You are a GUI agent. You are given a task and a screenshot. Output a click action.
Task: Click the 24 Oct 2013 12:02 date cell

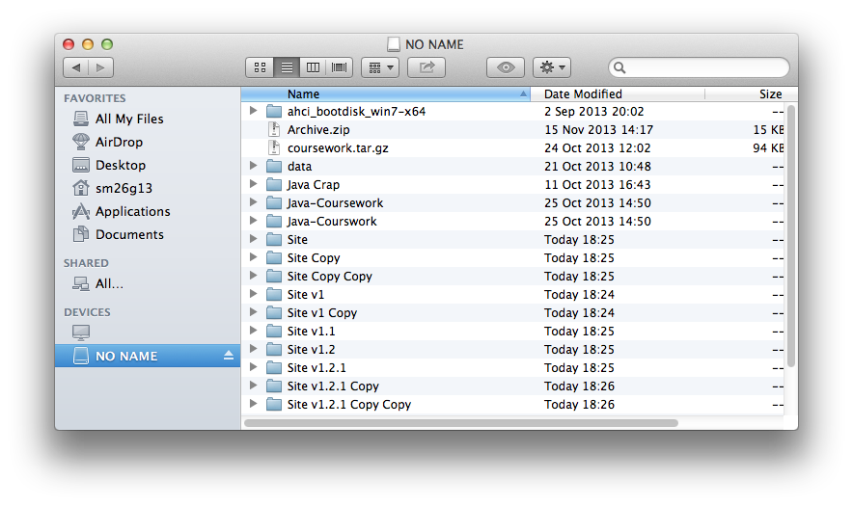click(597, 148)
